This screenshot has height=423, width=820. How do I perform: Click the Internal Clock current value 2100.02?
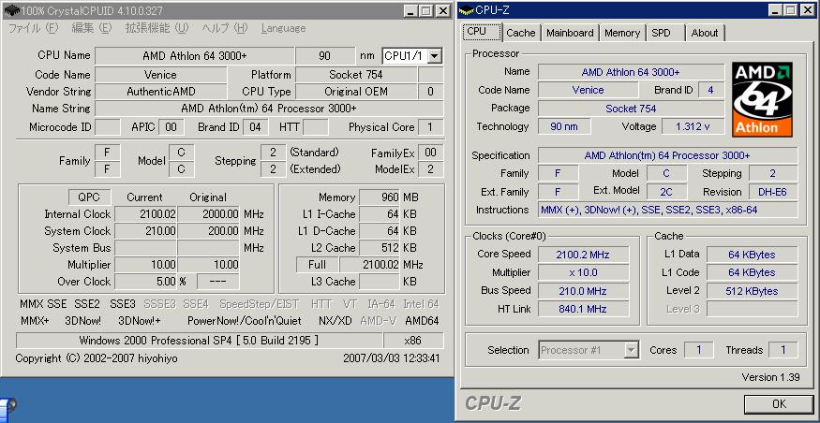point(146,214)
